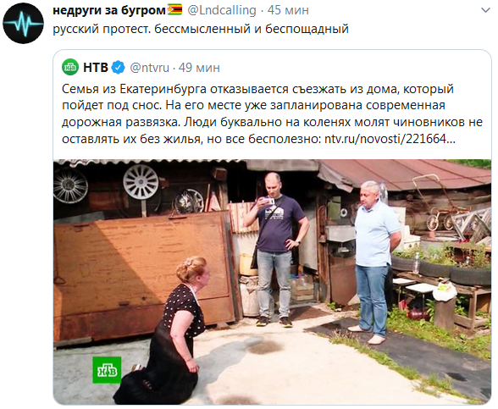Click the man holding the phone in the photo
The width and height of the screenshot is (498, 409).
point(276,249)
